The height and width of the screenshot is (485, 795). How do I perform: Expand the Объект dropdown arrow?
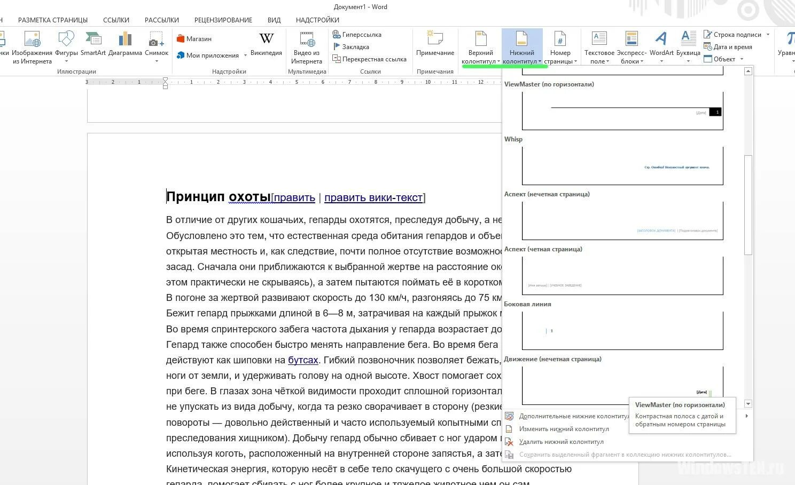[742, 59]
